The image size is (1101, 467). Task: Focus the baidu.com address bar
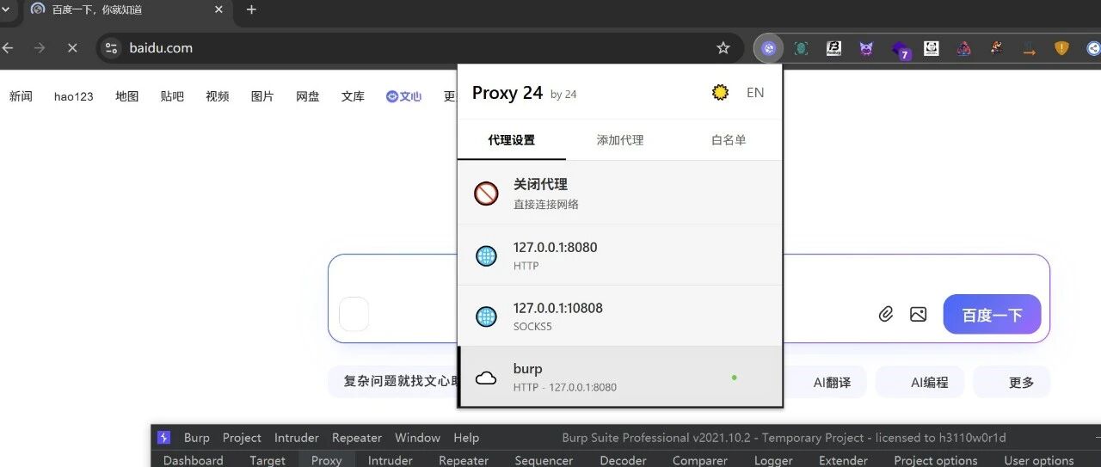(420, 48)
